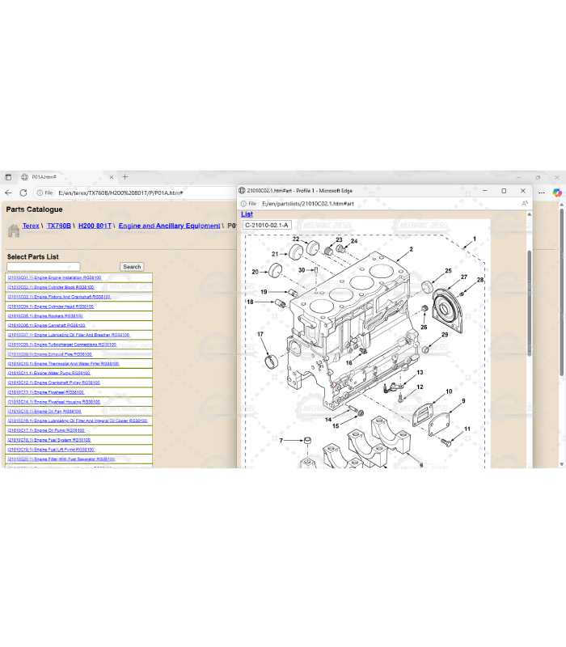
Task: Click the Copilot icon in the browser toolbar
Action: point(556,192)
